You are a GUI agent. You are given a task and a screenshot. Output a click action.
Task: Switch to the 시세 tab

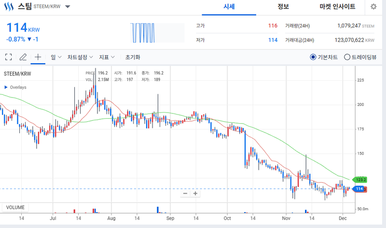coord(229,7)
